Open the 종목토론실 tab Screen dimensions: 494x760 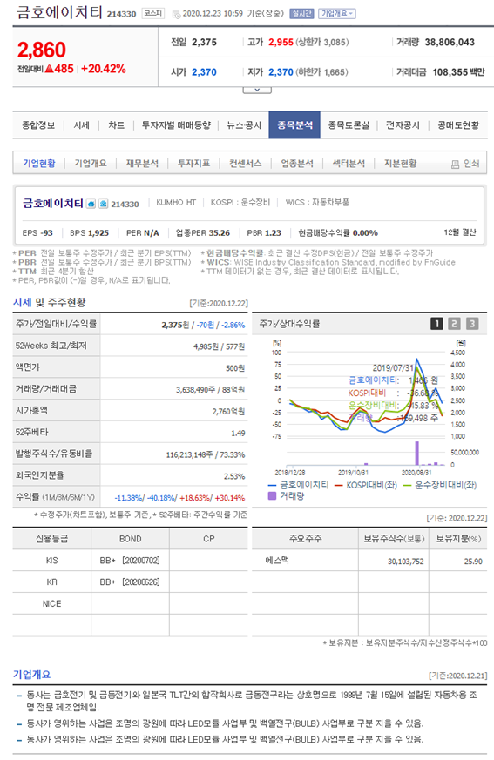click(349, 125)
